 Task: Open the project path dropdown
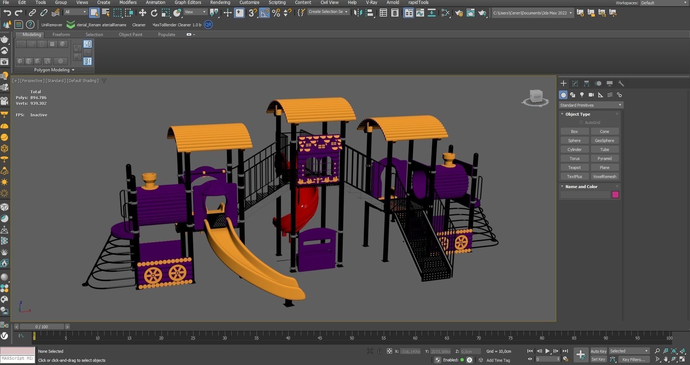(x=532, y=13)
